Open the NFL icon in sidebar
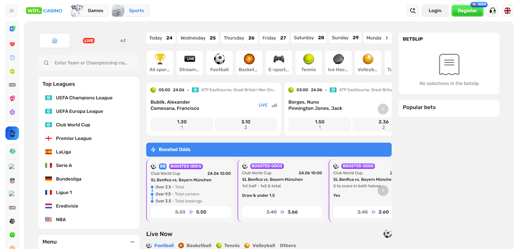Image resolution: width=519 pixels, height=249 pixels. (12, 181)
